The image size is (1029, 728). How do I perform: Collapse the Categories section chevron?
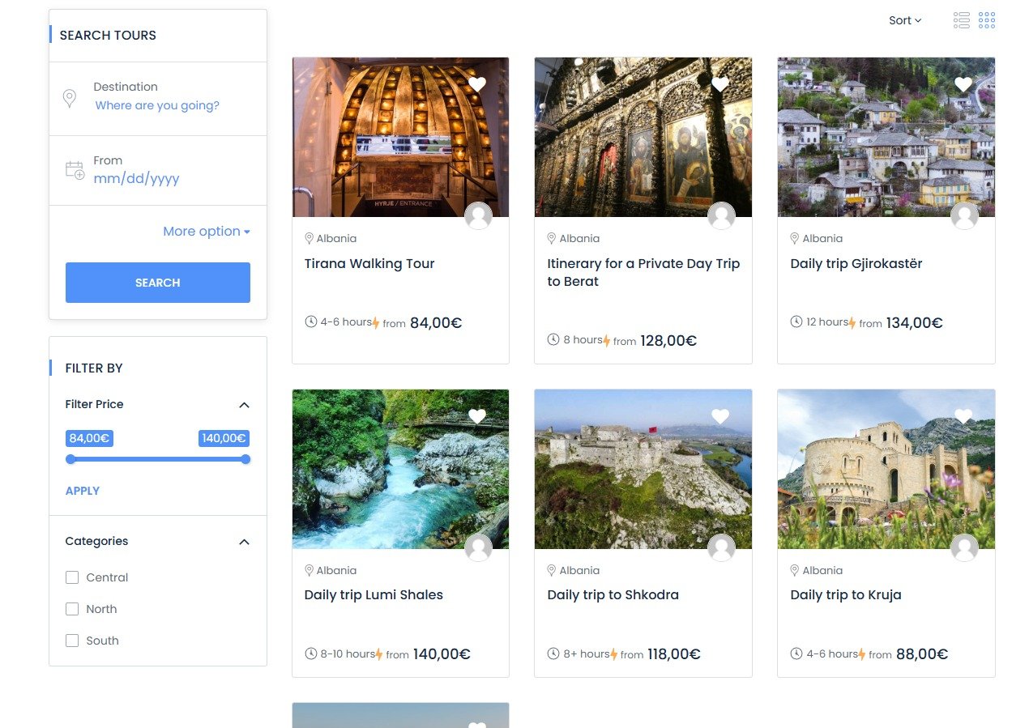coord(244,542)
